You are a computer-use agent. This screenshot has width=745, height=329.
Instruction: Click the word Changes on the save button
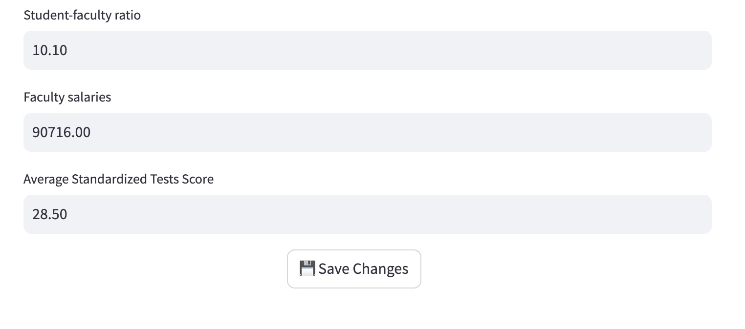pyautogui.click(x=380, y=269)
